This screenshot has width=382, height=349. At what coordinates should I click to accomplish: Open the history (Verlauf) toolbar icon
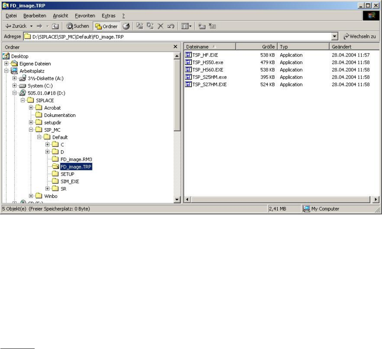coord(126,26)
